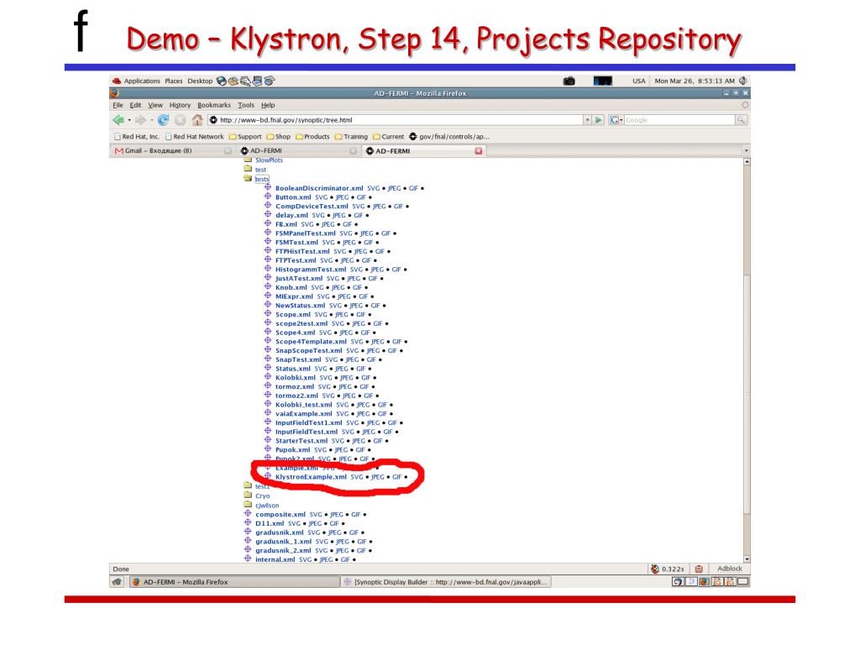Open gov/fnal/controls bookmark

click(449, 137)
